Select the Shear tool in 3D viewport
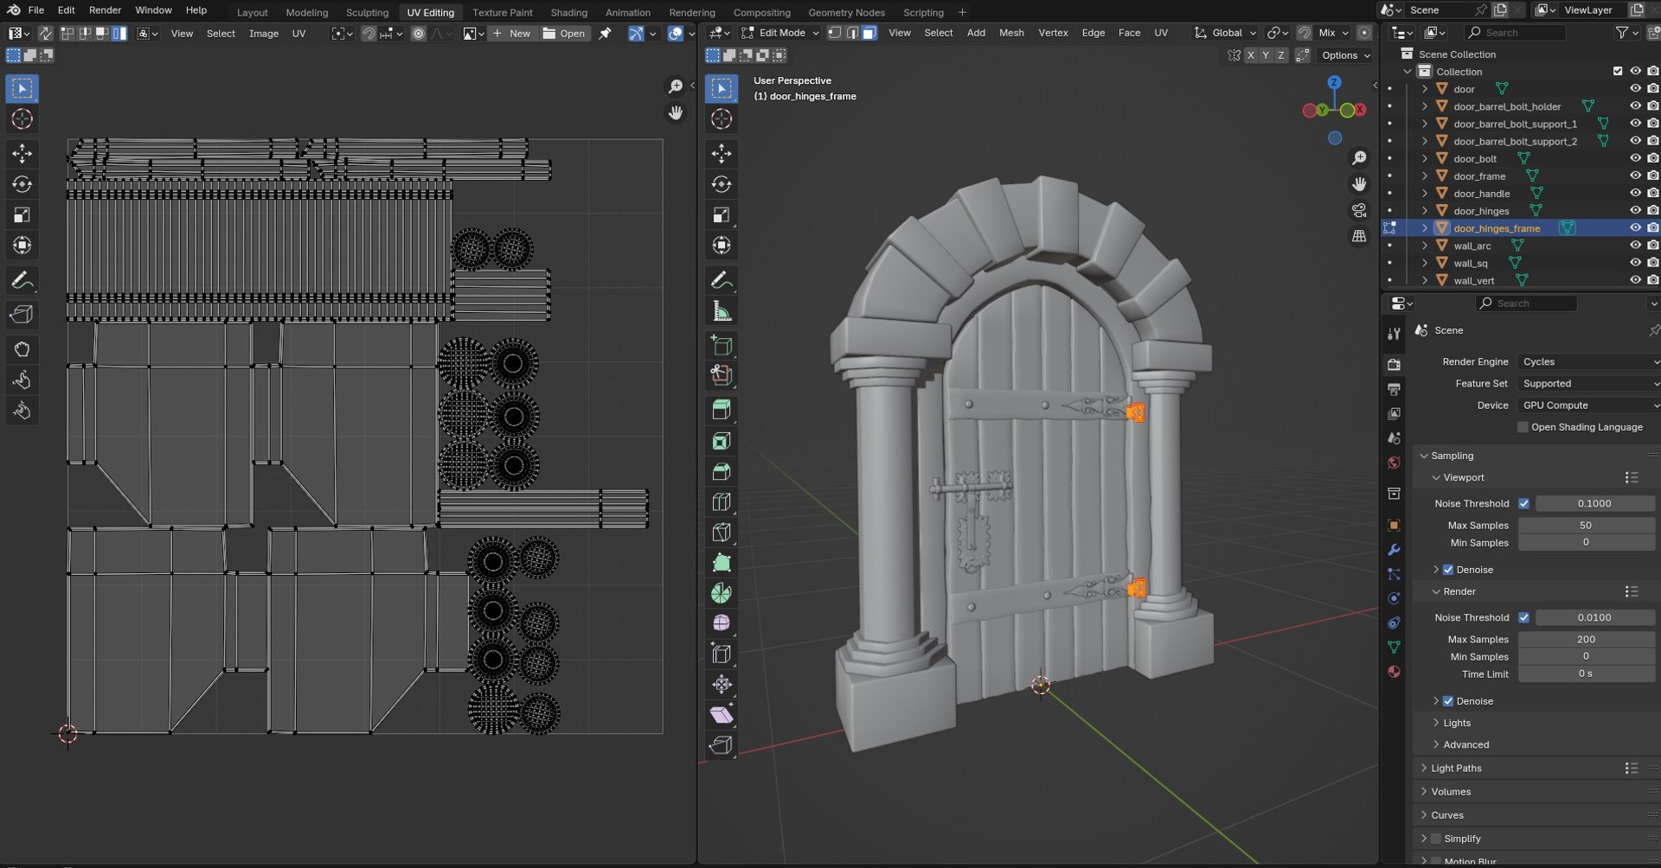 (x=721, y=715)
